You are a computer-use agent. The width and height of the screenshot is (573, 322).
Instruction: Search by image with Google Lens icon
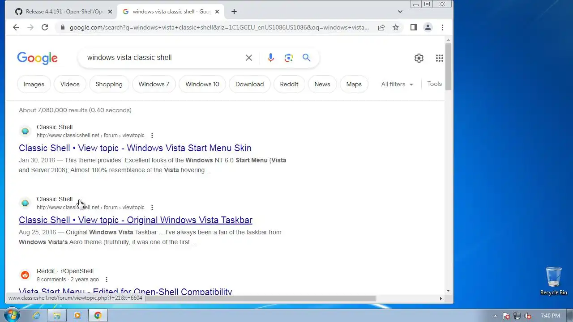click(289, 58)
